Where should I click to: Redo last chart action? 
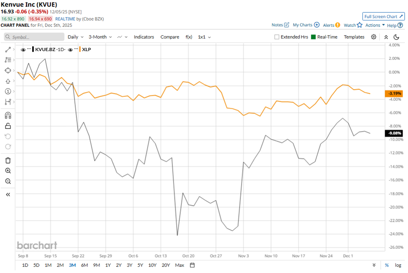click(x=8, y=147)
